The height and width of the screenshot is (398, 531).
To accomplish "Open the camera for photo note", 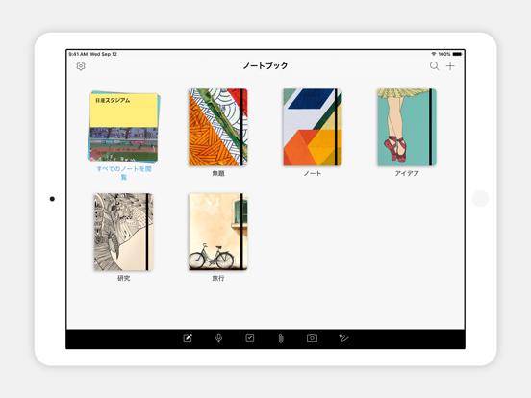I will pos(312,338).
